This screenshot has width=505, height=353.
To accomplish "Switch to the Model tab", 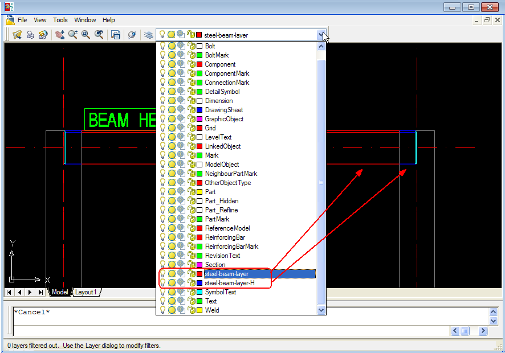I will click(59, 292).
